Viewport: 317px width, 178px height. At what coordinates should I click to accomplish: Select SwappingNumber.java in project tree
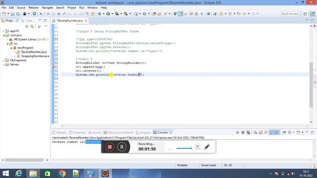coord(35,56)
